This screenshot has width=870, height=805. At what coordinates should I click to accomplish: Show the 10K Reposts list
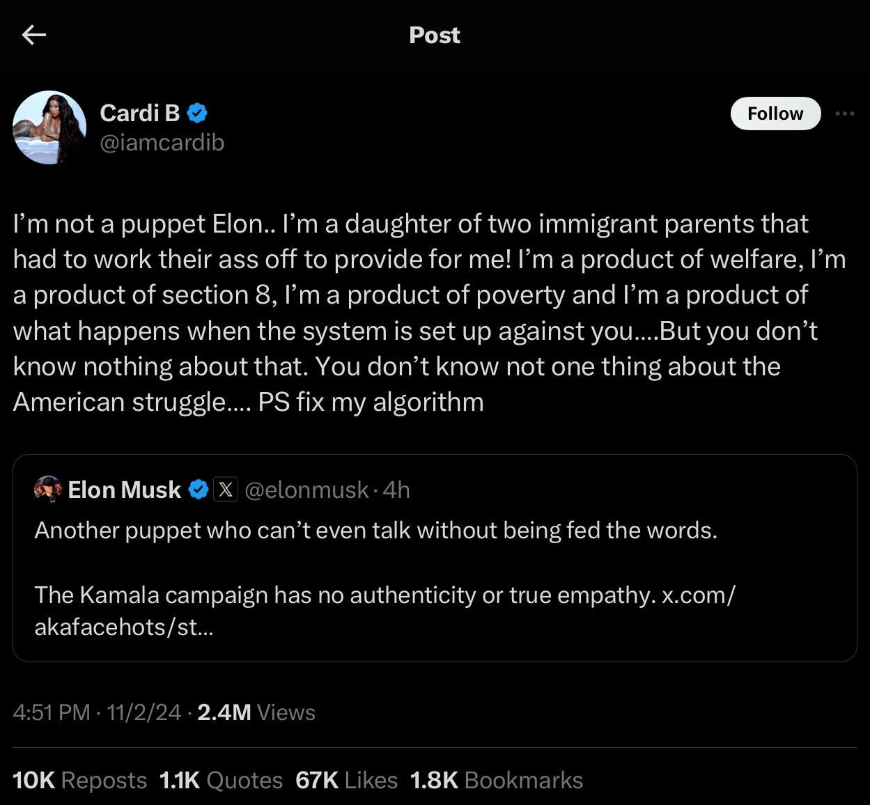click(79, 781)
